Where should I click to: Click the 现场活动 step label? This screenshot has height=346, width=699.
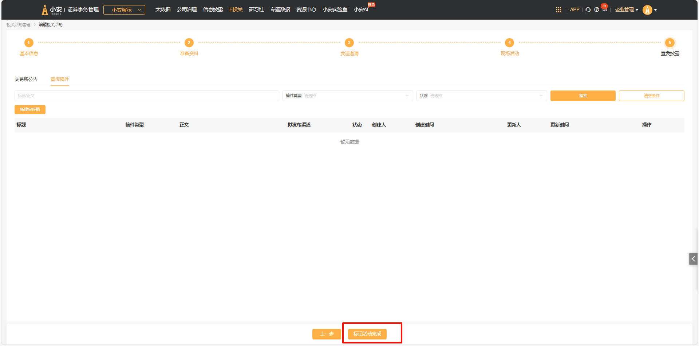coord(509,53)
